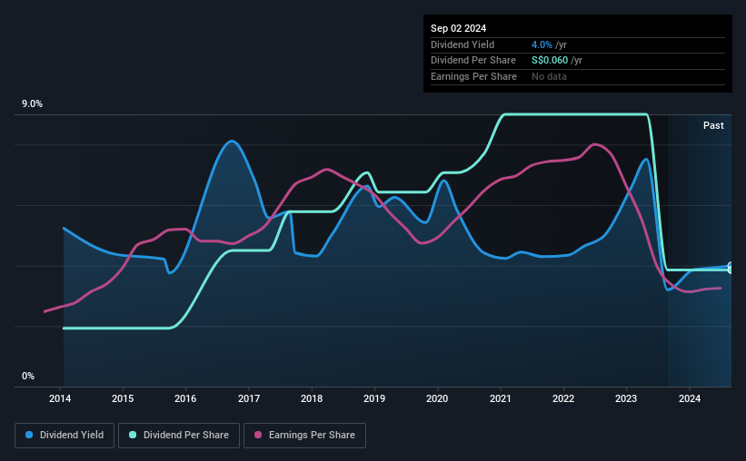Click the 2014 x-axis label

(x=60, y=398)
